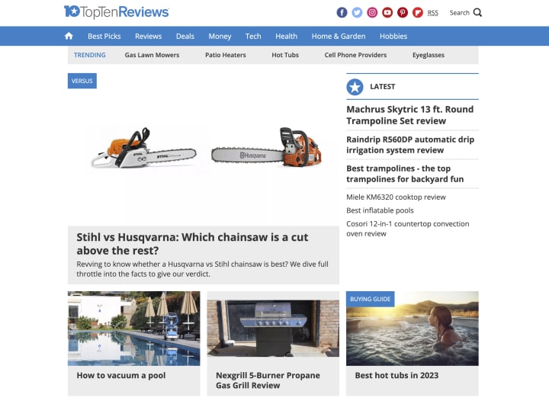549x401 pixels.
Task: Open Miele KM6320 cooktop review
Action: (x=396, y=197)
